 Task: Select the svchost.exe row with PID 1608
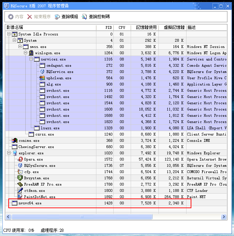pos(116,109)
